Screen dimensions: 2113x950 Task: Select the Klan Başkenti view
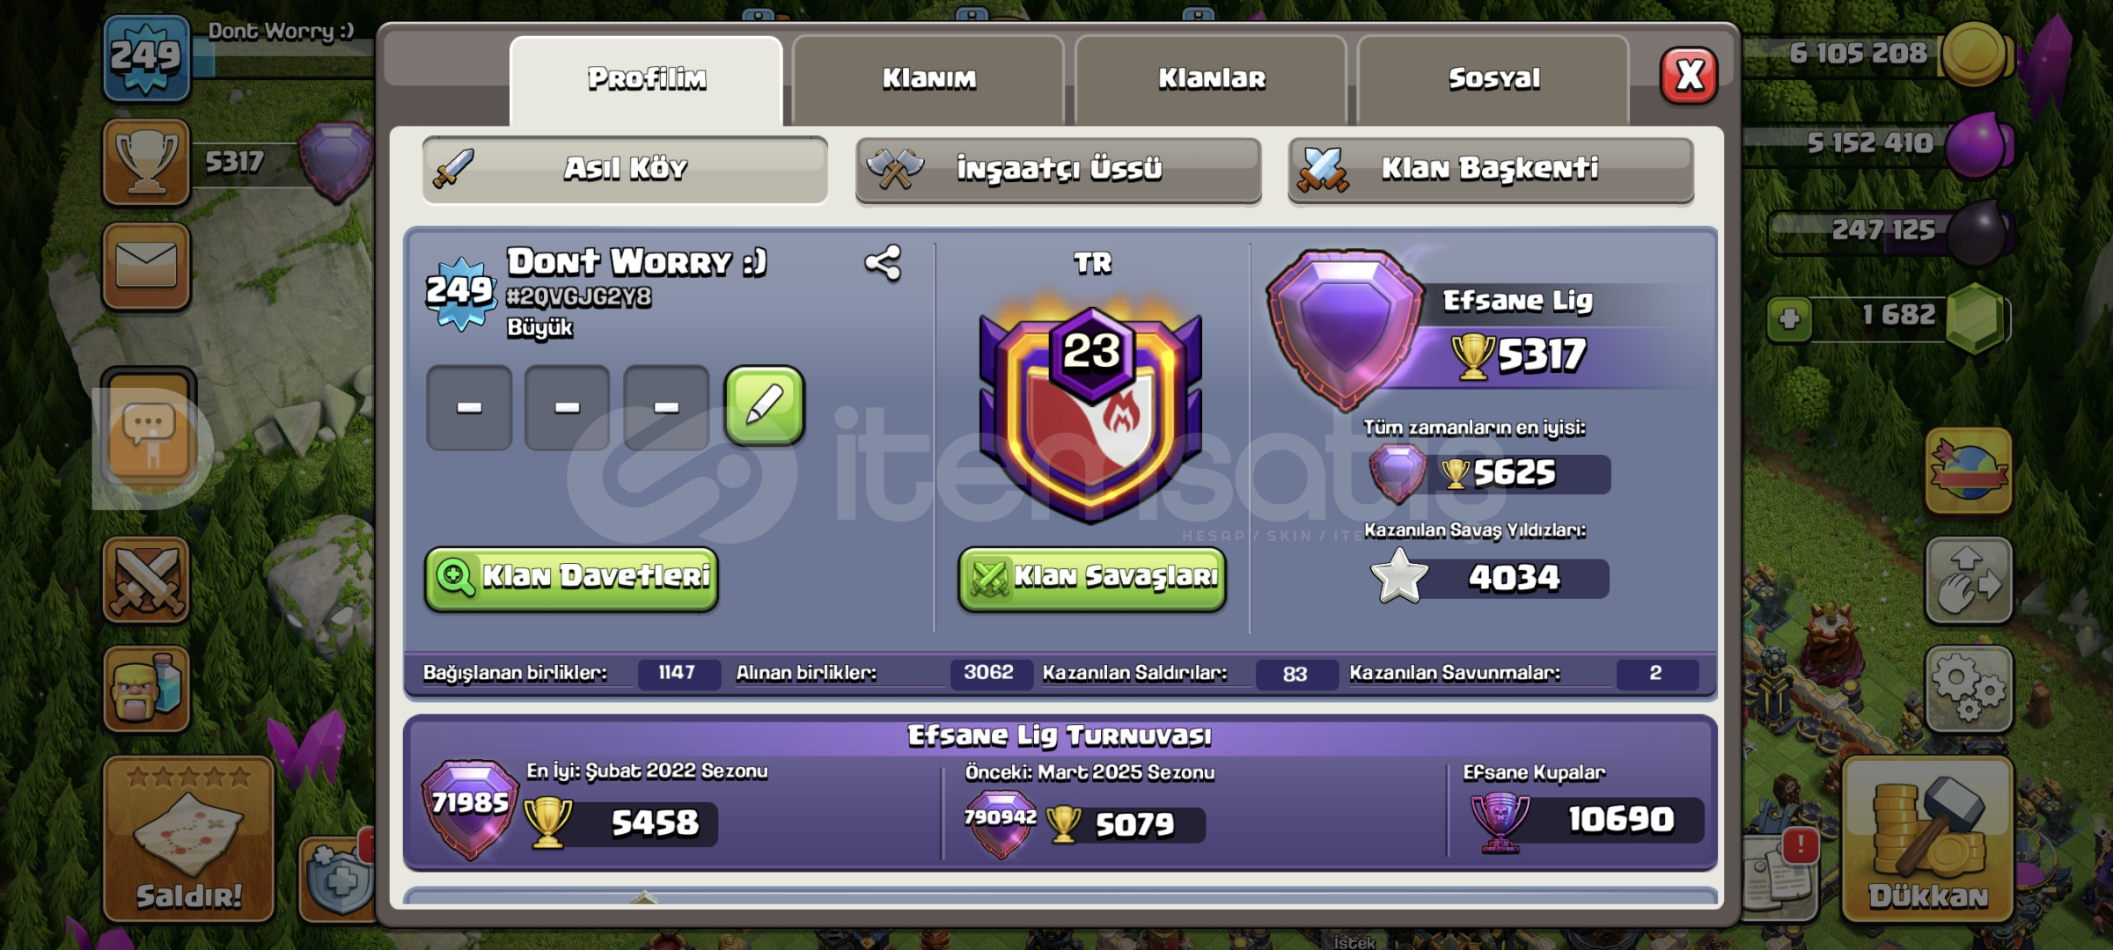click(x=1491, y=169)
